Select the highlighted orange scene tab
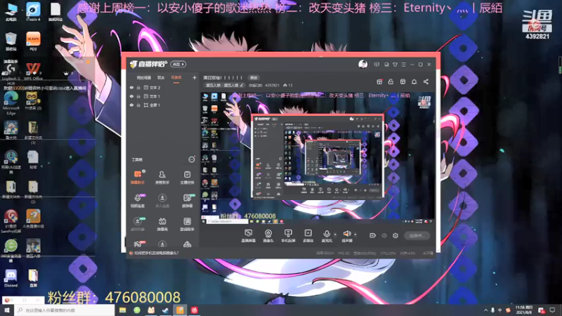Viewport: 562px width, 316px height. (x=176, y=77)
